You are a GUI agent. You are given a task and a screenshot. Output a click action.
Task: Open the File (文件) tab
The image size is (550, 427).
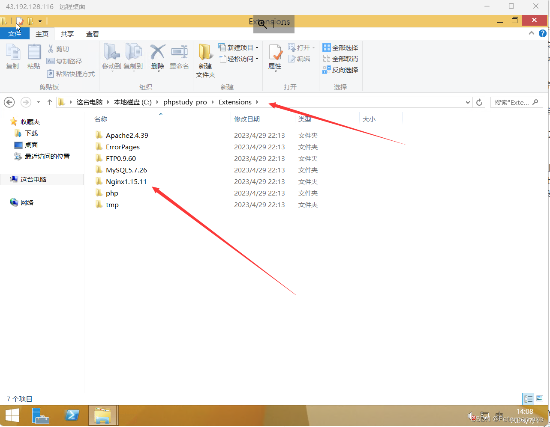point(15,34)
